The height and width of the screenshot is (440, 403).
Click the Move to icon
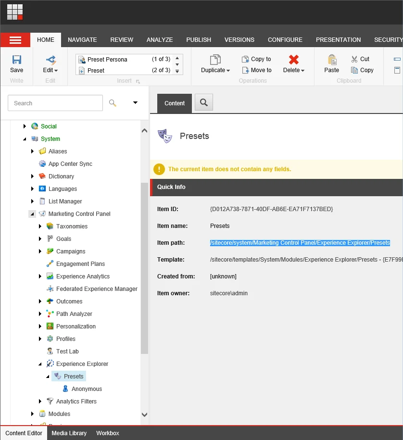click(x=245, y=70)
